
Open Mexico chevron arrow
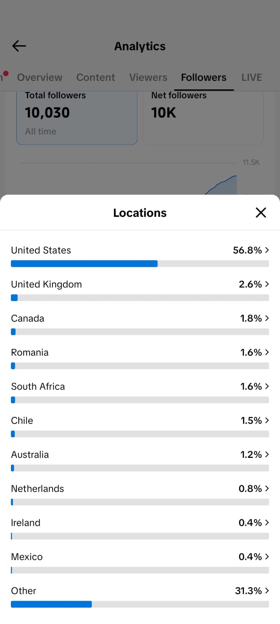pos(267,557)
